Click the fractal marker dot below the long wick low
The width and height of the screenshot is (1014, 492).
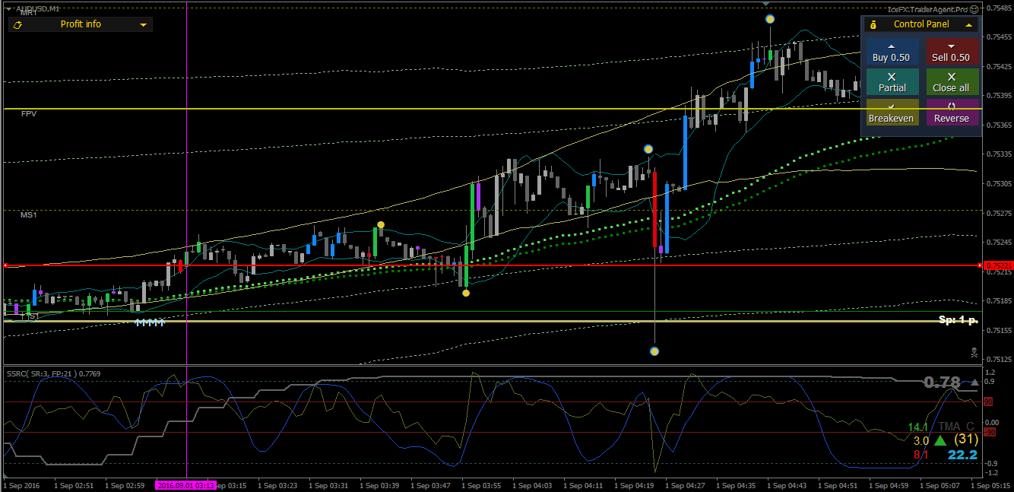[x=654, y=351]
